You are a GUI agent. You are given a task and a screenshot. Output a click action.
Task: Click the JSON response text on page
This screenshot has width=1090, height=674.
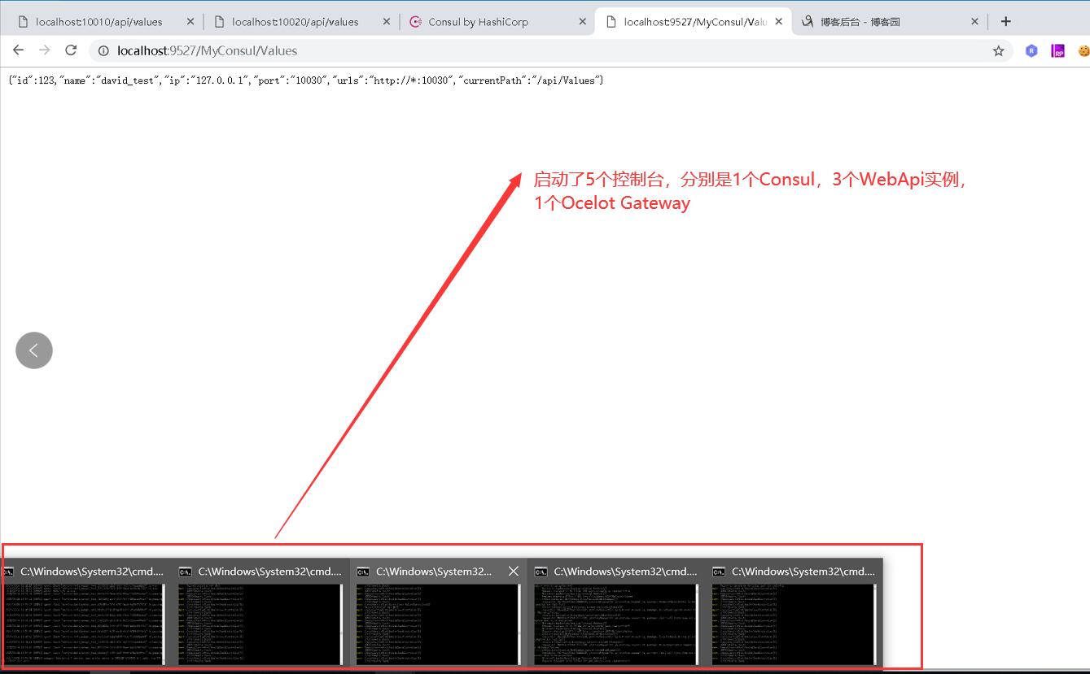pyautogui.click(x=305, y=80)
